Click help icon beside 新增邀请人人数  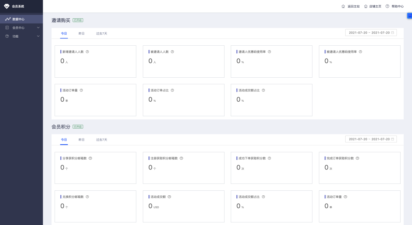pyautogui.click(x=87, y=52)
